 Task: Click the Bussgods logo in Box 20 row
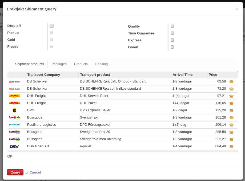14,132
